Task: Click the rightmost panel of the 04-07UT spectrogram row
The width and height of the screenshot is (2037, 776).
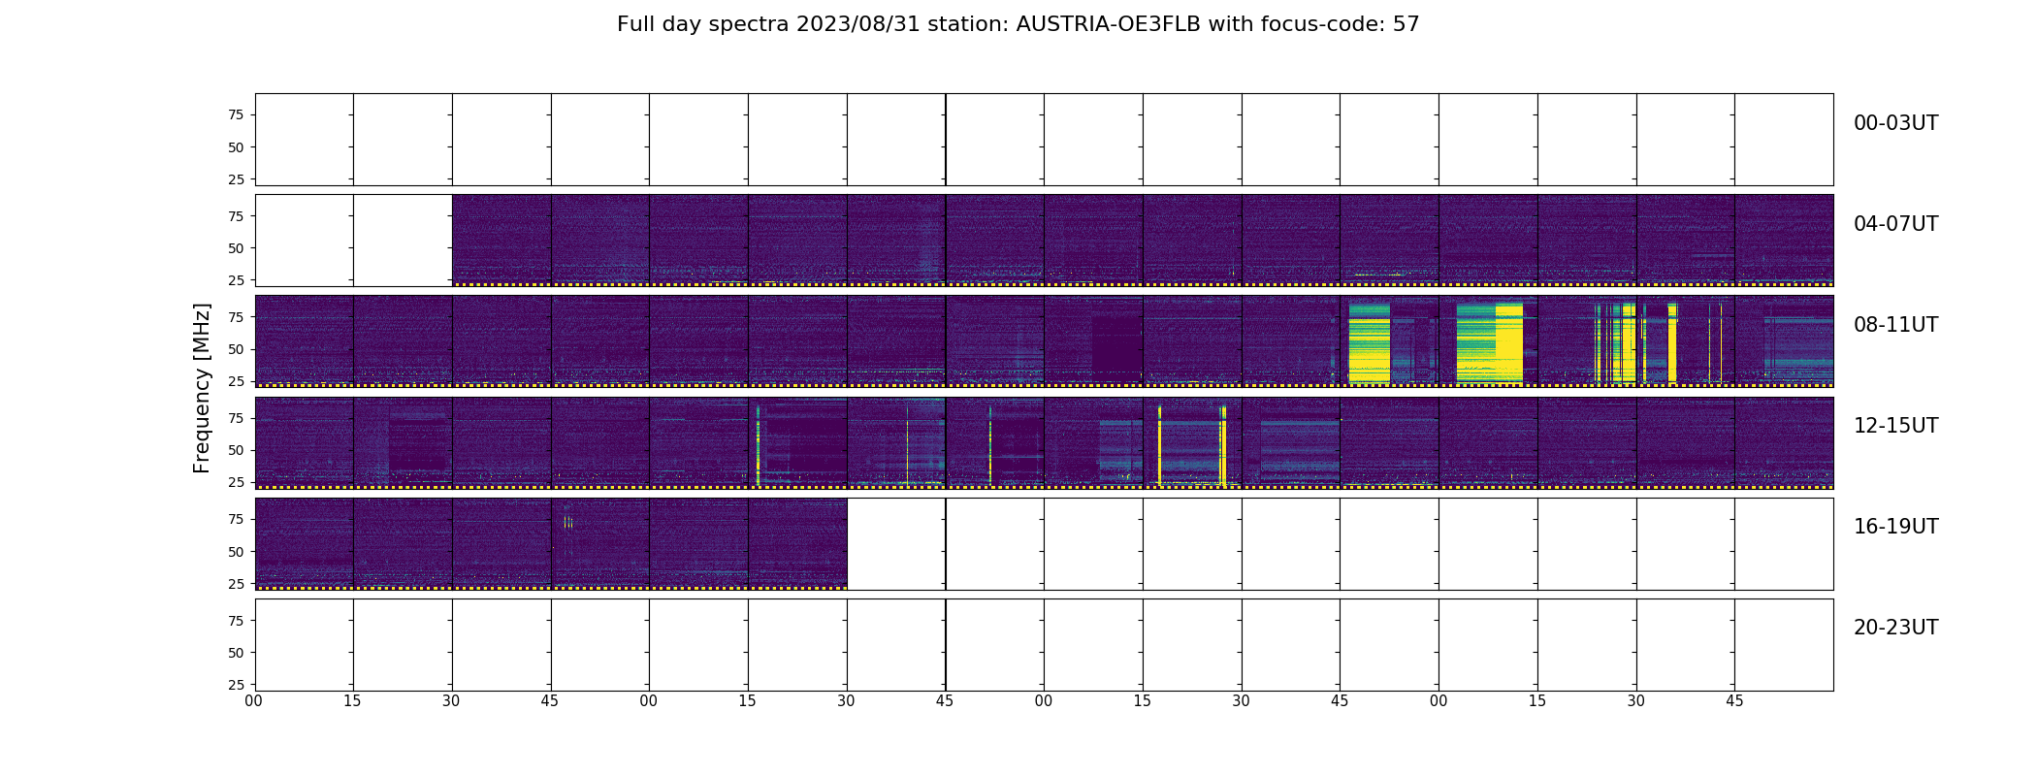Action: 1784,241
